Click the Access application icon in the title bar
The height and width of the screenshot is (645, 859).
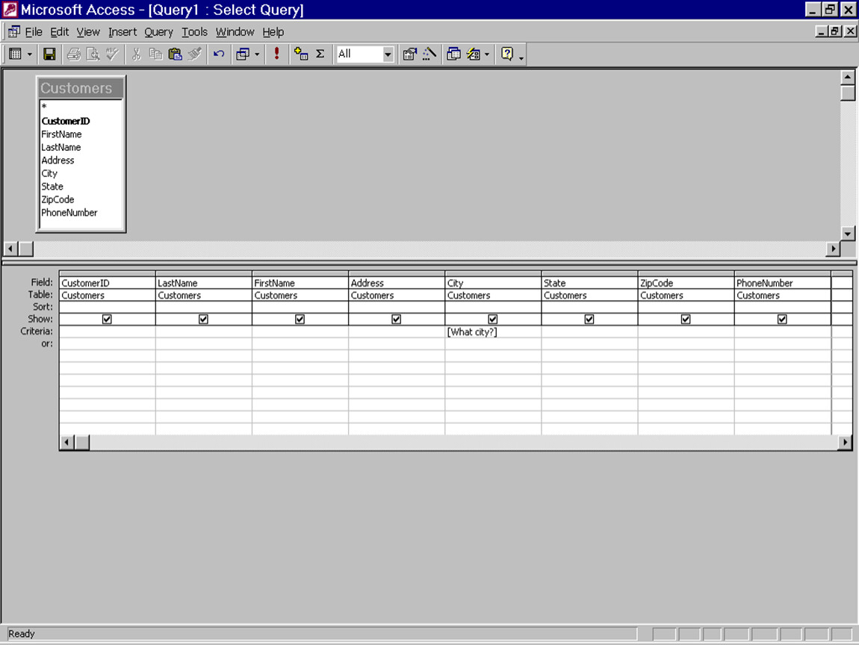tap(10, 9)
